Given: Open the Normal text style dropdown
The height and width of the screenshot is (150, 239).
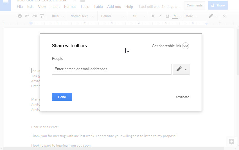Looking at the screenshot, I should (82, 16).
